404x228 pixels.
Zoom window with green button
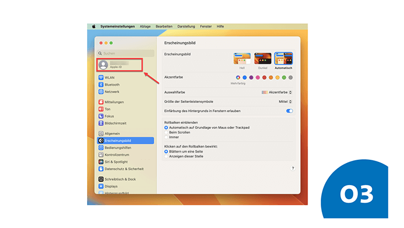tap(111, 43)
